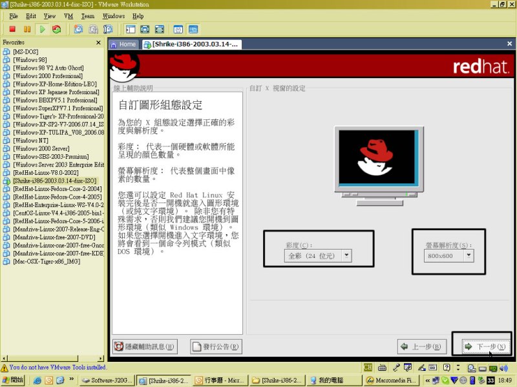Click the Take Snapshot toolbar icon
This screenshot has height=387, width=517.
pos(78,29)
